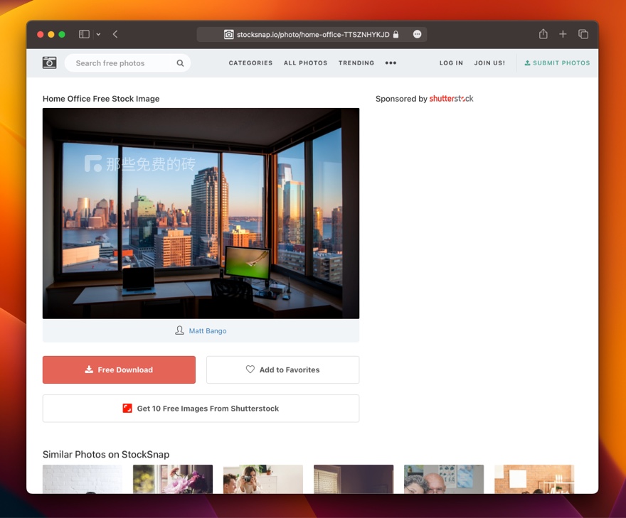Open the All Photos menu item
This screenshot has width=626, height=518.
pos(305,63)
